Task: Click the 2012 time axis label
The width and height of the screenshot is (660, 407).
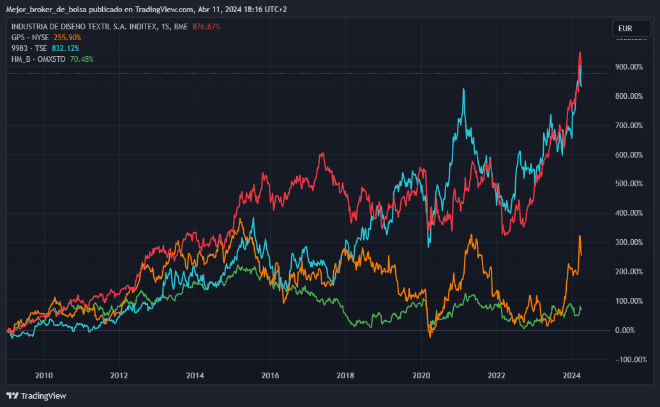Action: (x=119, y=376)
